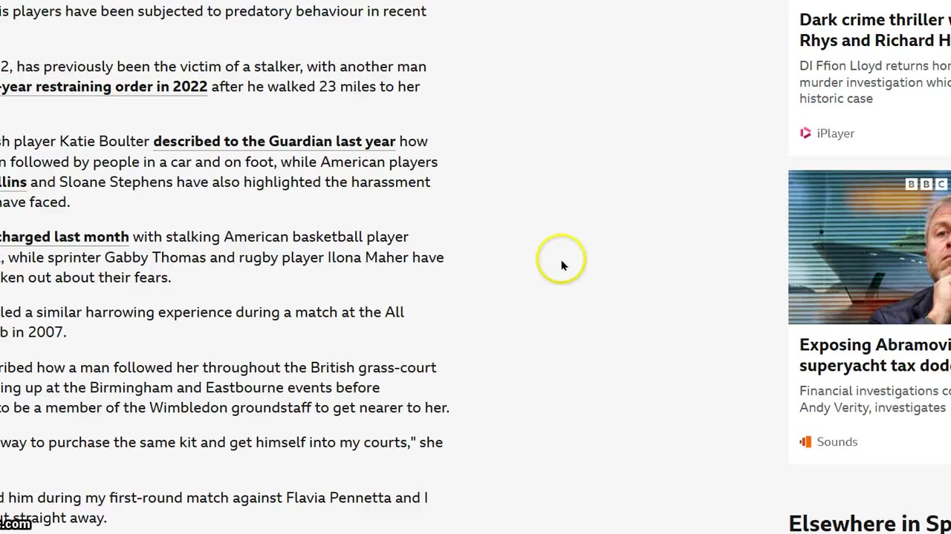Open 'described to the Guardian last year' link
The width and height of the screenshot is (951, 534).
point(274,142)
